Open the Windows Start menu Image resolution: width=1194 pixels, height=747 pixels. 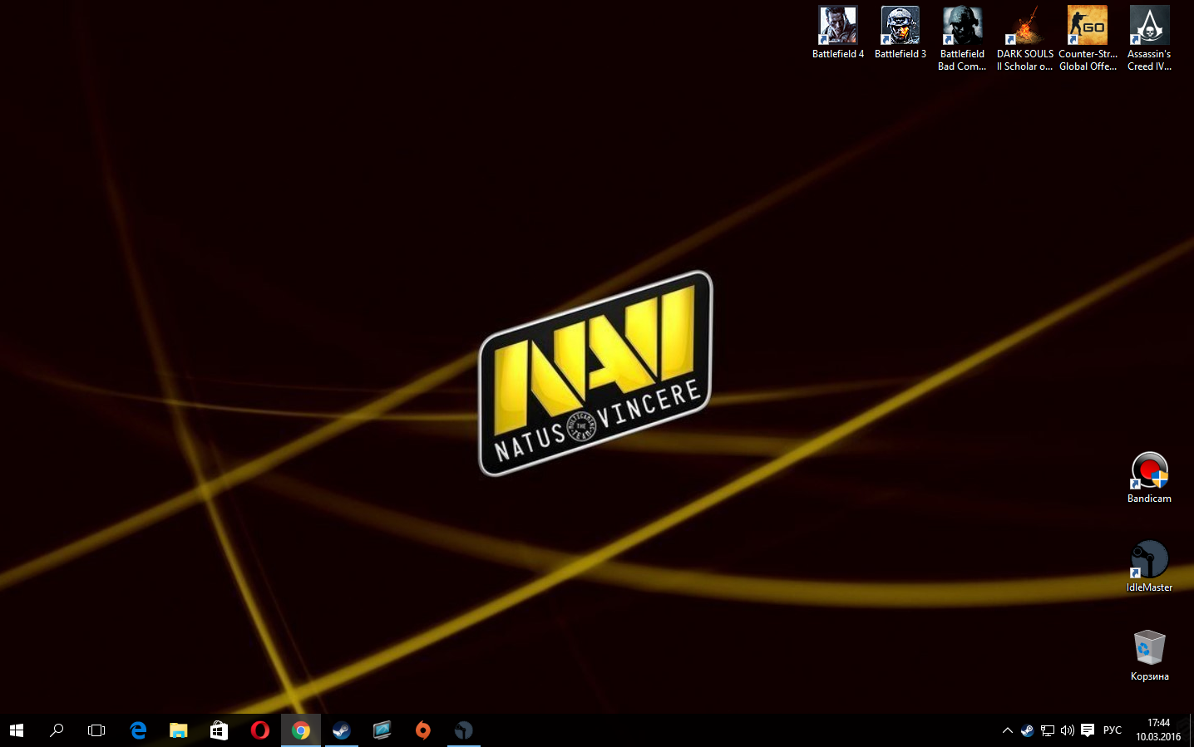17,730
